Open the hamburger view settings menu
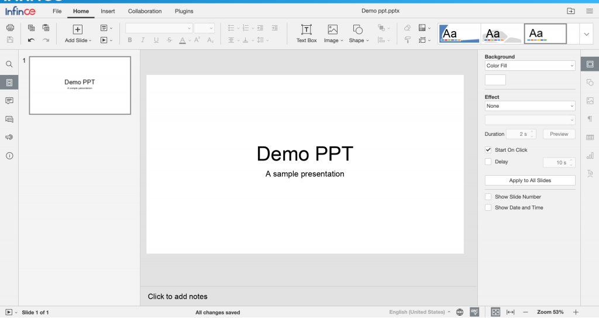Screen dimensions: 599x318 click(x=590, y=11)
